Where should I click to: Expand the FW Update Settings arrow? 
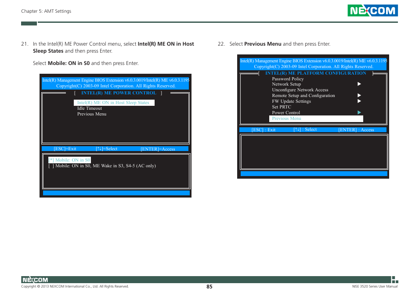pyautogui.click(x=359, y=101)
